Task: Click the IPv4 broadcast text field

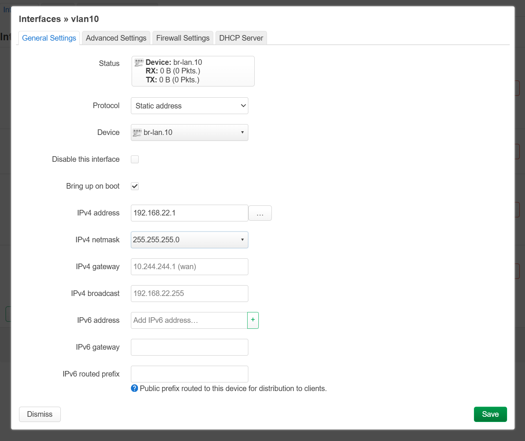Action: [x=189, y=294]
